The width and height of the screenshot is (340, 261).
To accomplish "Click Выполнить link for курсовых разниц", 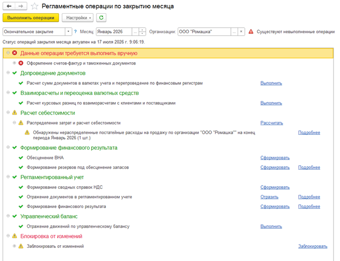I will pos(271,103).
